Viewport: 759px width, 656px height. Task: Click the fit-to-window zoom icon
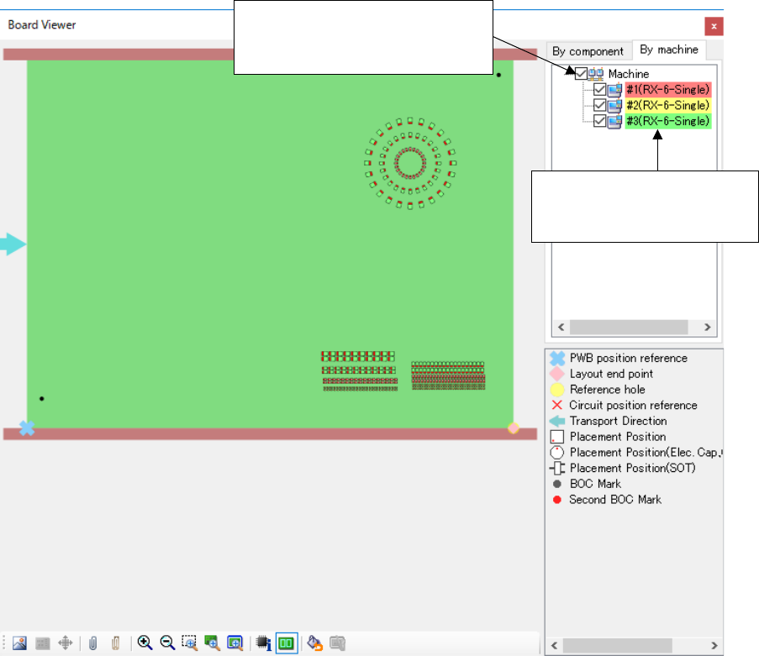coord(235,643)
